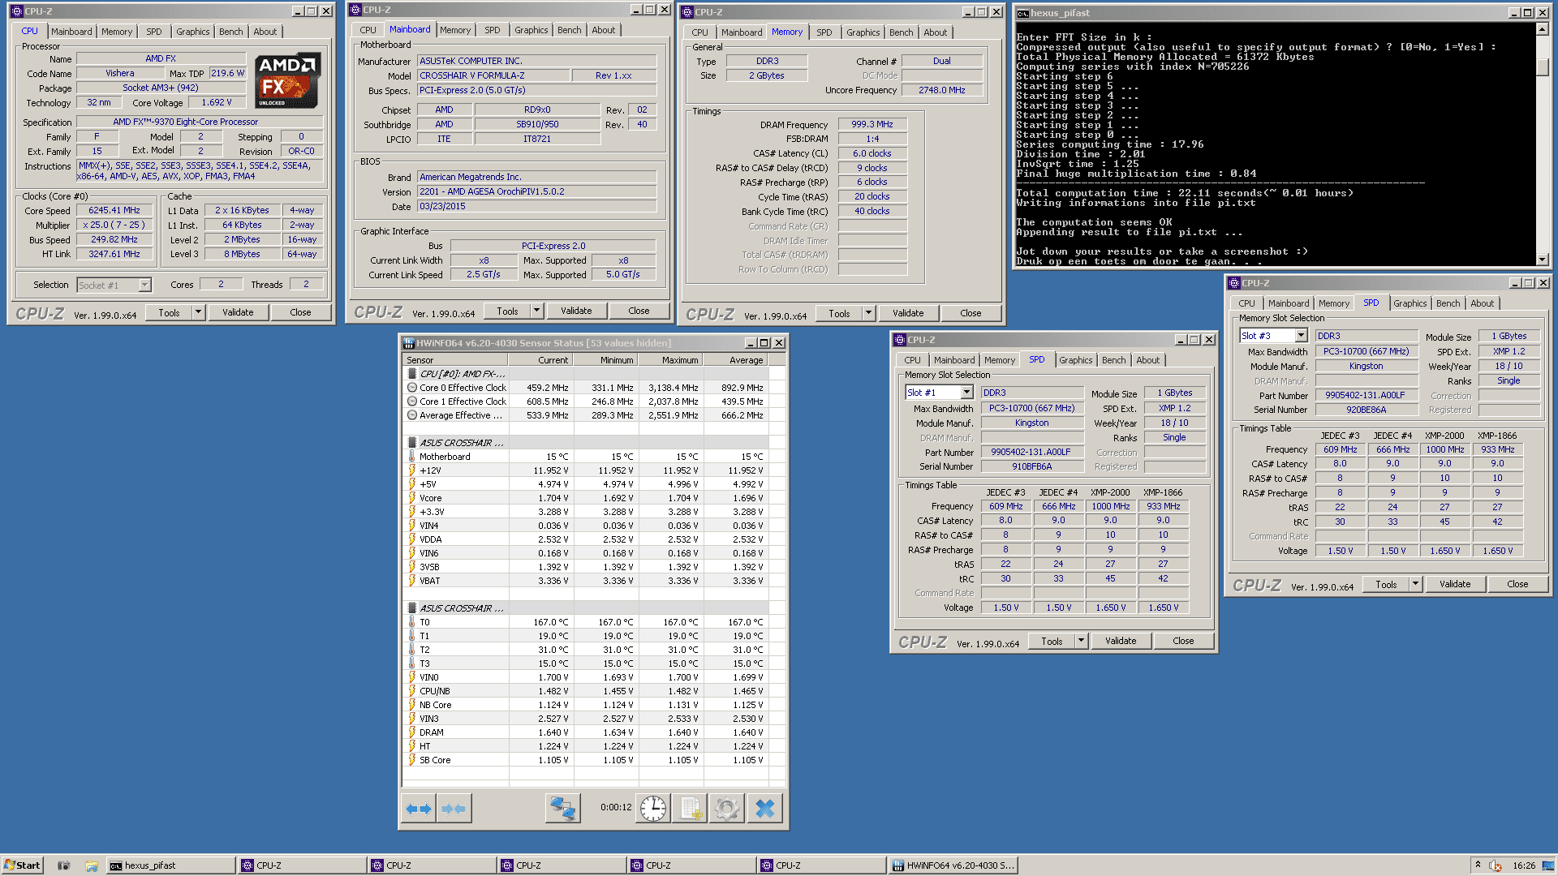Switch to hexus_pifast from the taskbar
This screenshot has height=876, width=1558.
coord(171,865)
